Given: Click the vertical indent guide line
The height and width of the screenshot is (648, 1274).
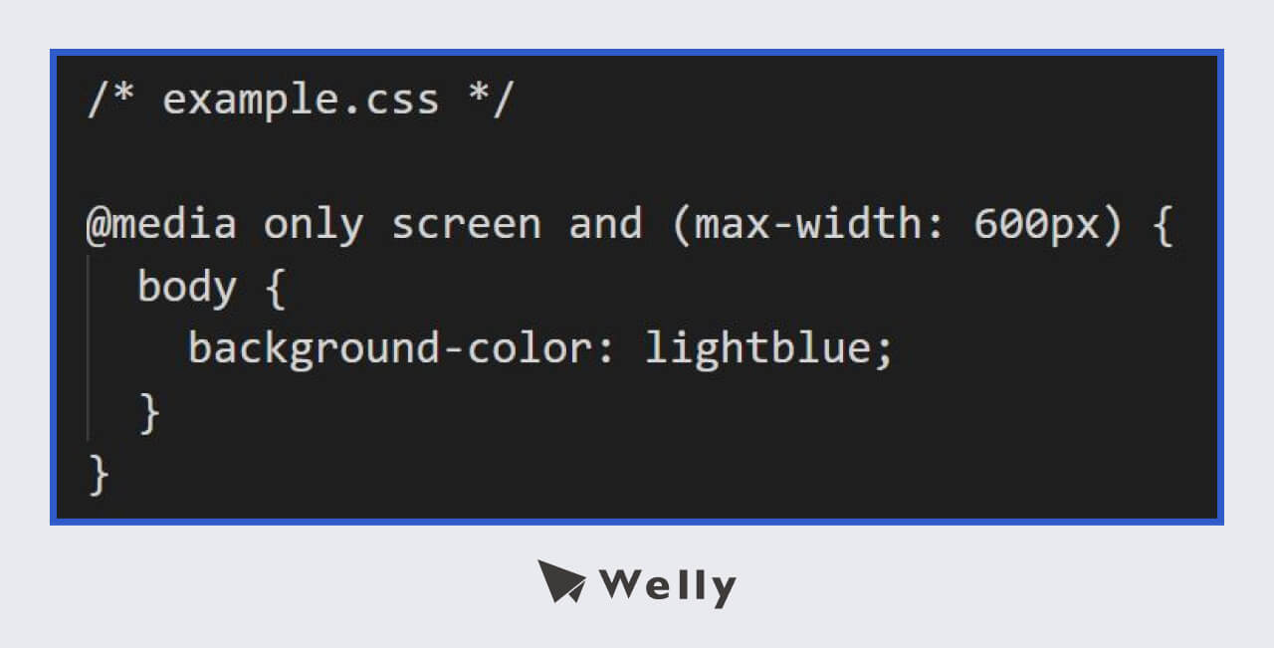Looking at the screenshot, I should click(89, 348).
